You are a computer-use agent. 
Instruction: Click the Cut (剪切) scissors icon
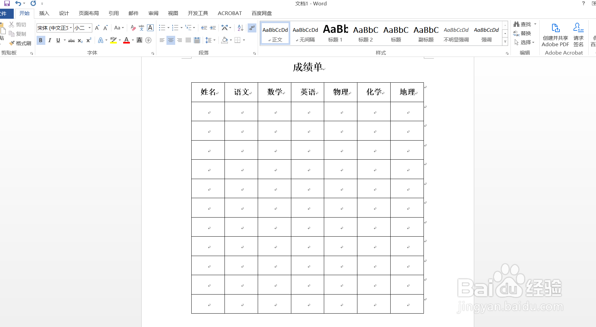coord(12,24)
